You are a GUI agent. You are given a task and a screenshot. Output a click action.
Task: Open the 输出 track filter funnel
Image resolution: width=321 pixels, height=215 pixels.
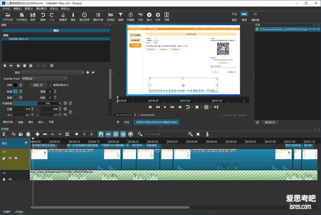26,143
